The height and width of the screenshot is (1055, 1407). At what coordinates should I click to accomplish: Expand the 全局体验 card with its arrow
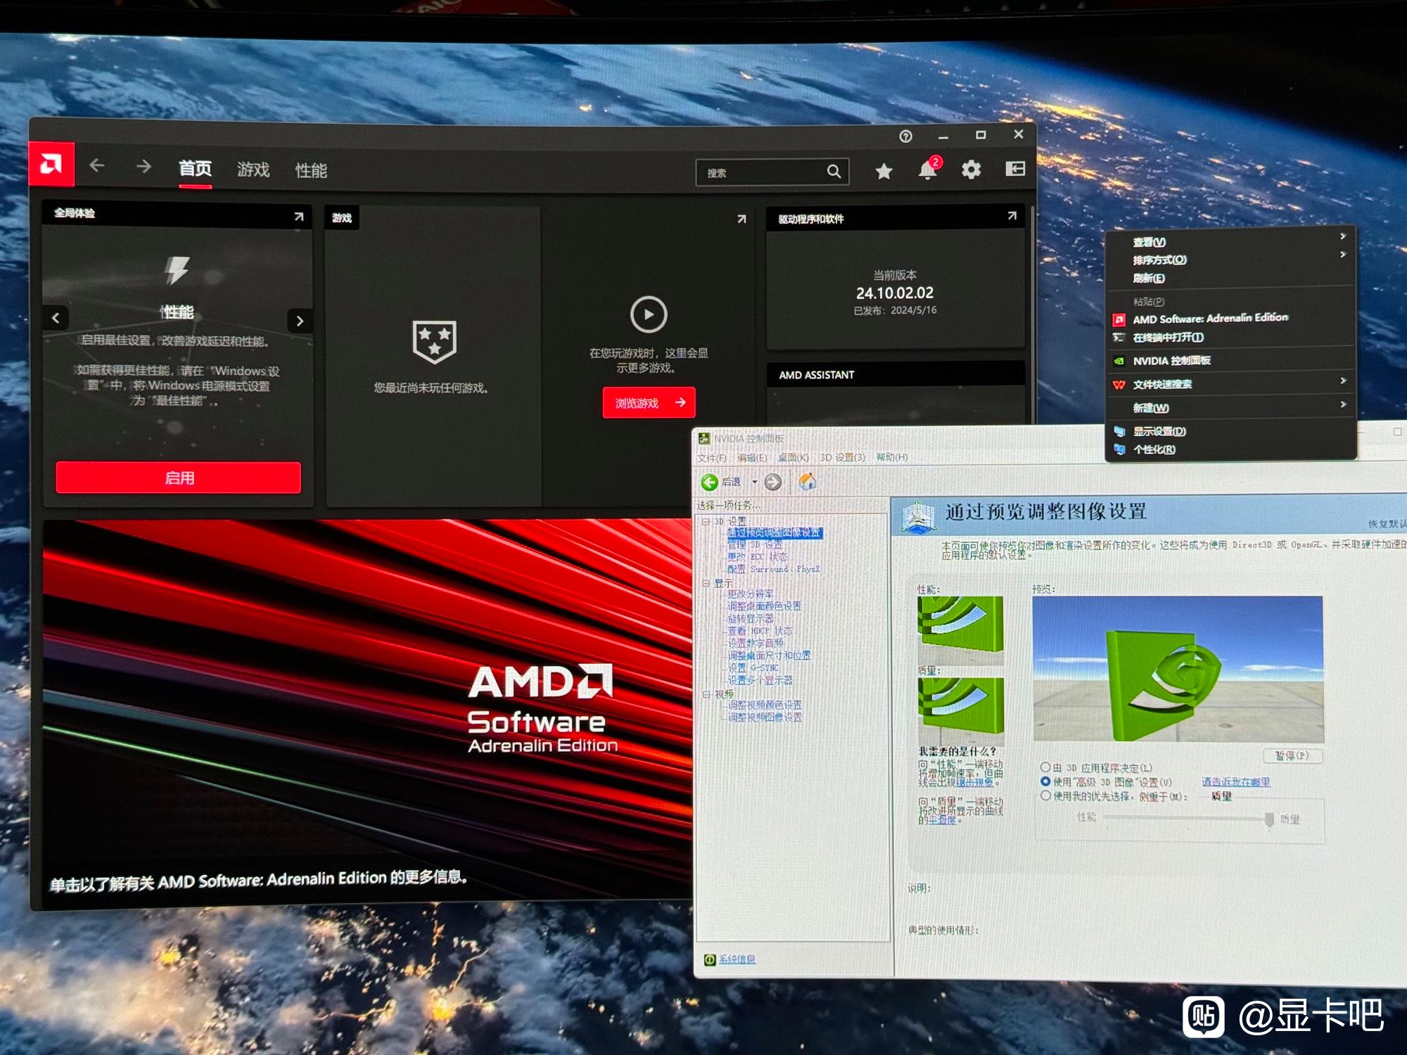tap(299, 217)
